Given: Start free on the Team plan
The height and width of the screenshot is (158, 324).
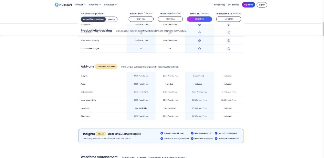Looking at the screenshot, I should [x=199, y=19].
